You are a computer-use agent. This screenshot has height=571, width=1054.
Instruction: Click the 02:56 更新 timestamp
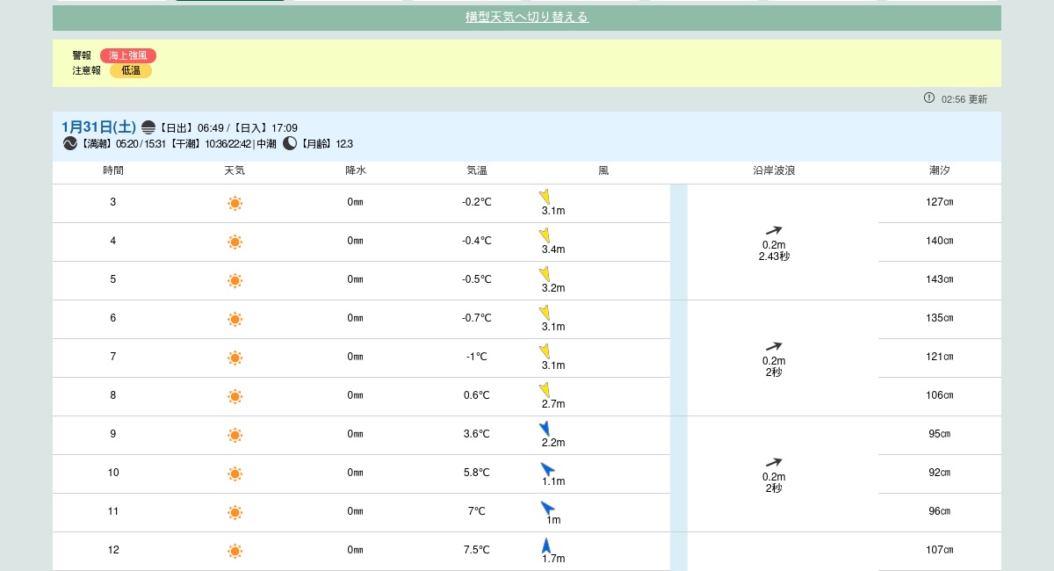(x=964, y=99)
